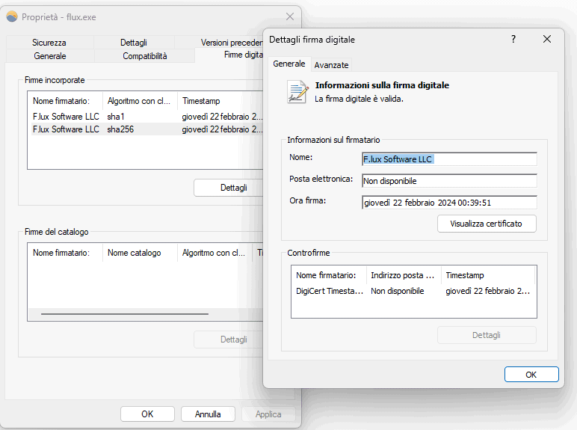Click Nome firmatario header in Firme del catalogo
Image resolution: width=577 pixels, height=430 pixels.
click(x=65, y=253)
